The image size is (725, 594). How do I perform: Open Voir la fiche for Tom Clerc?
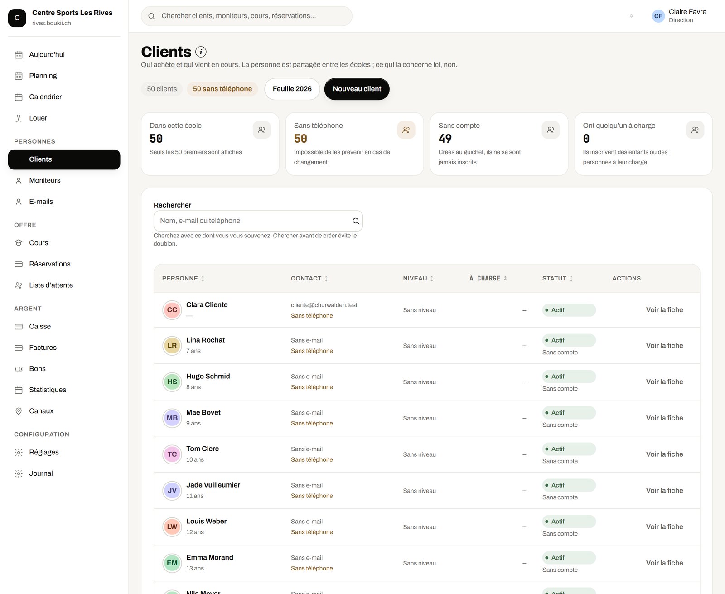click(664, 454)
